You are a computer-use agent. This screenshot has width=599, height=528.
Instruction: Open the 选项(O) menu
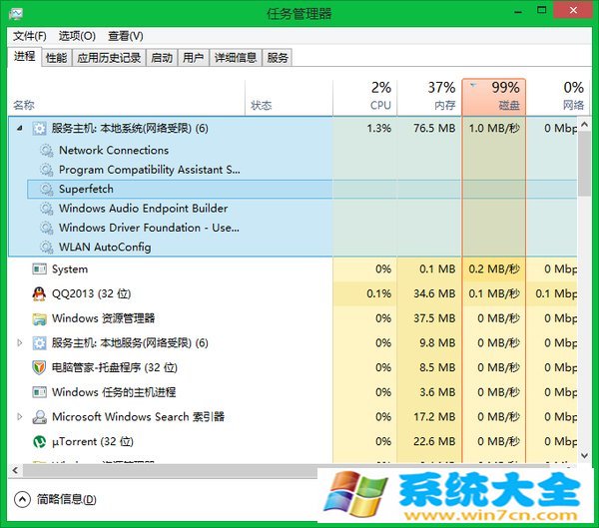[x=77, y=36]
